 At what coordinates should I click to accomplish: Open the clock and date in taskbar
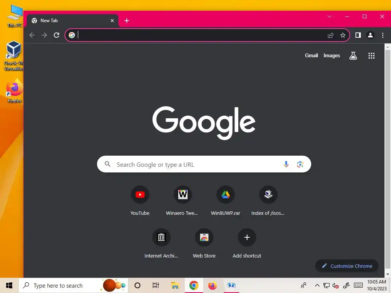376,285
